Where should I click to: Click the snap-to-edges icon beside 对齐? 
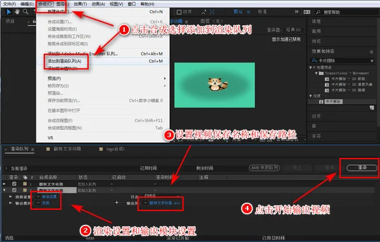(204, 12)
